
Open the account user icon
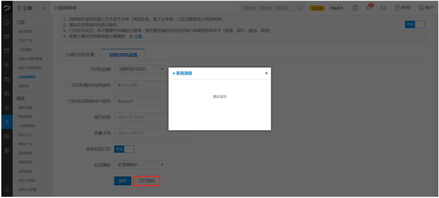pyautogui.click(x=421, y=8)
